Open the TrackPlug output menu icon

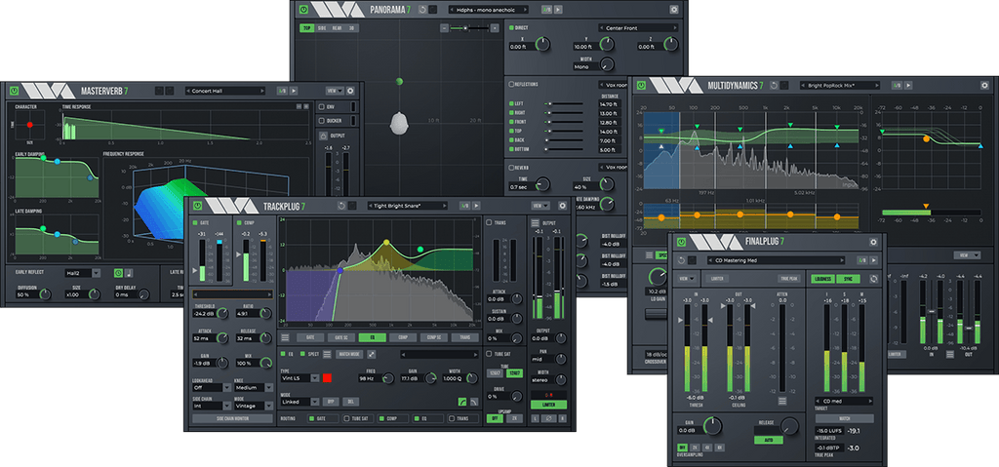click(x=535, y=223)
